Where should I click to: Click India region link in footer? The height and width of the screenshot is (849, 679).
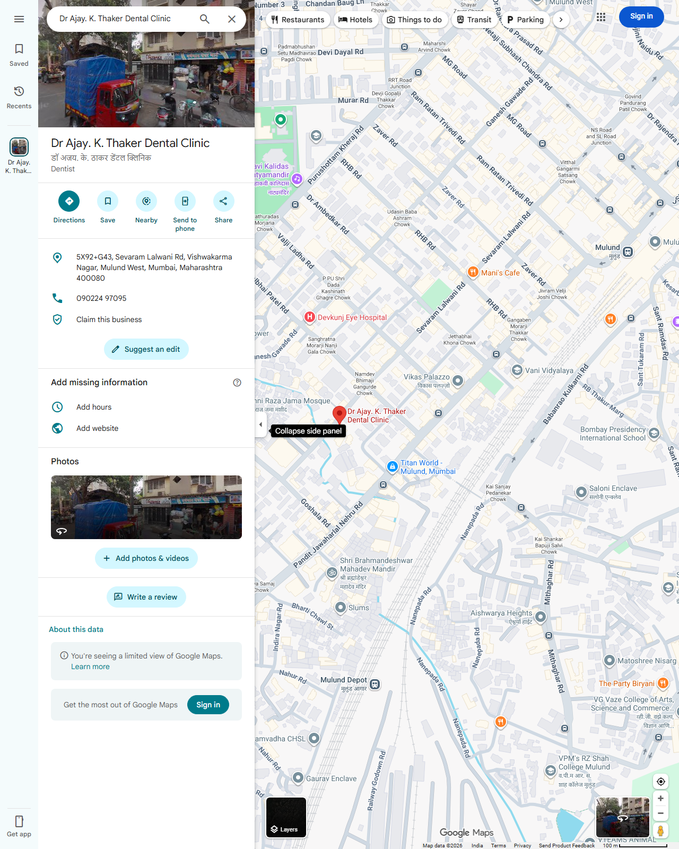[x=477, y=845]
